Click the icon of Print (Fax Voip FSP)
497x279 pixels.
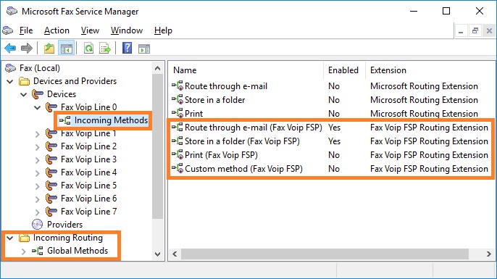[177, 155]
